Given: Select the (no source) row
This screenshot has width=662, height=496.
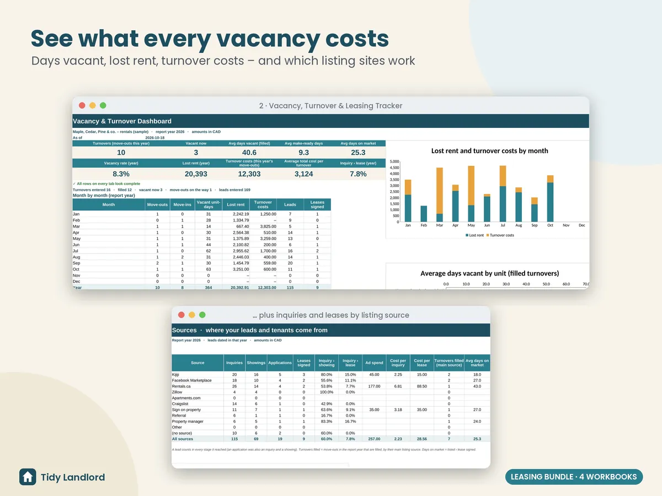Looking at the screenshot, I should 330,433.
